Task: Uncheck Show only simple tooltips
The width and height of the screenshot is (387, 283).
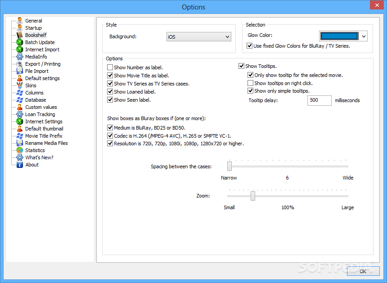Action: (250, 91)
